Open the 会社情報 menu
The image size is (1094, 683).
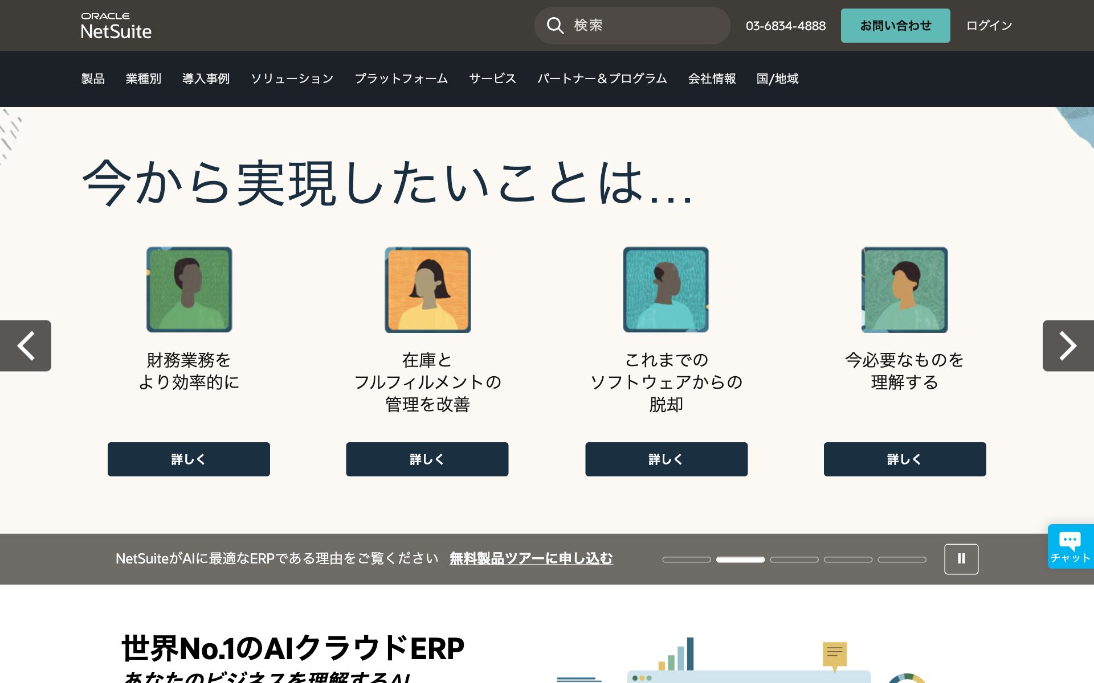(x=712, y=79)
